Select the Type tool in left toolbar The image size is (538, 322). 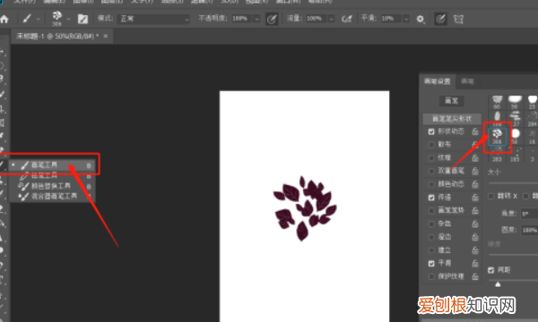2,281
